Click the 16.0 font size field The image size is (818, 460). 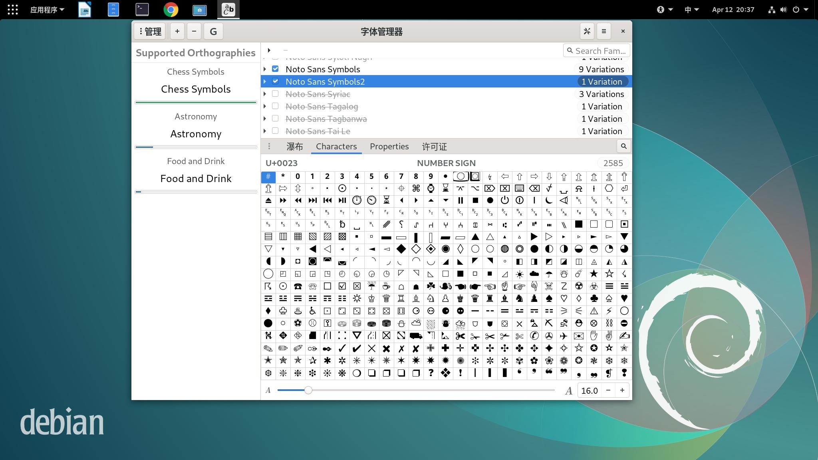pyautogui.click(x=590, y=391)
